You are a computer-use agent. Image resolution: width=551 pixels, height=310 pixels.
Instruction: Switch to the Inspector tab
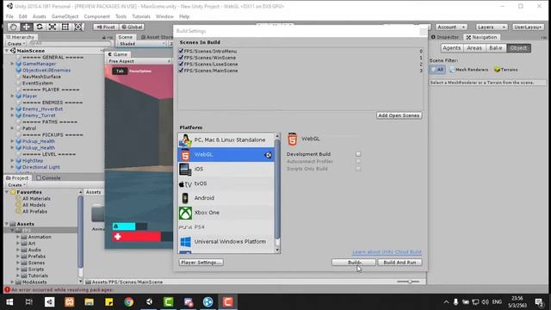[445, 37]
